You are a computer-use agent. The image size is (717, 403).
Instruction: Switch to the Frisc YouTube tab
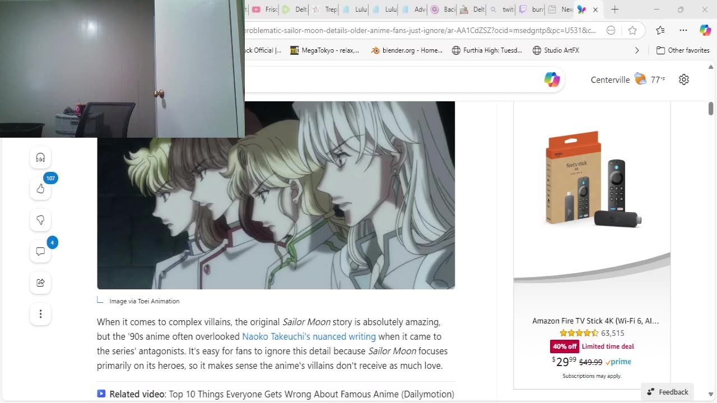(264, 10)
